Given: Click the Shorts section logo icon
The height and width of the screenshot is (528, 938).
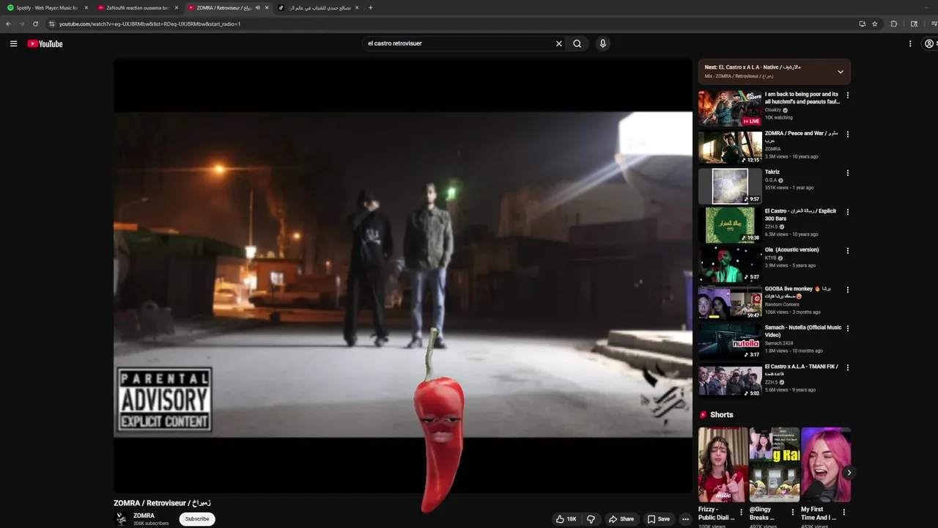Looking at the screenshot, I should 703,415.
